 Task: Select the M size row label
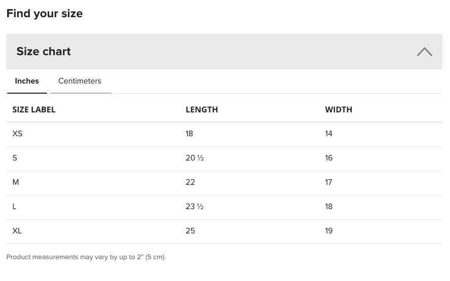point(16,182)
